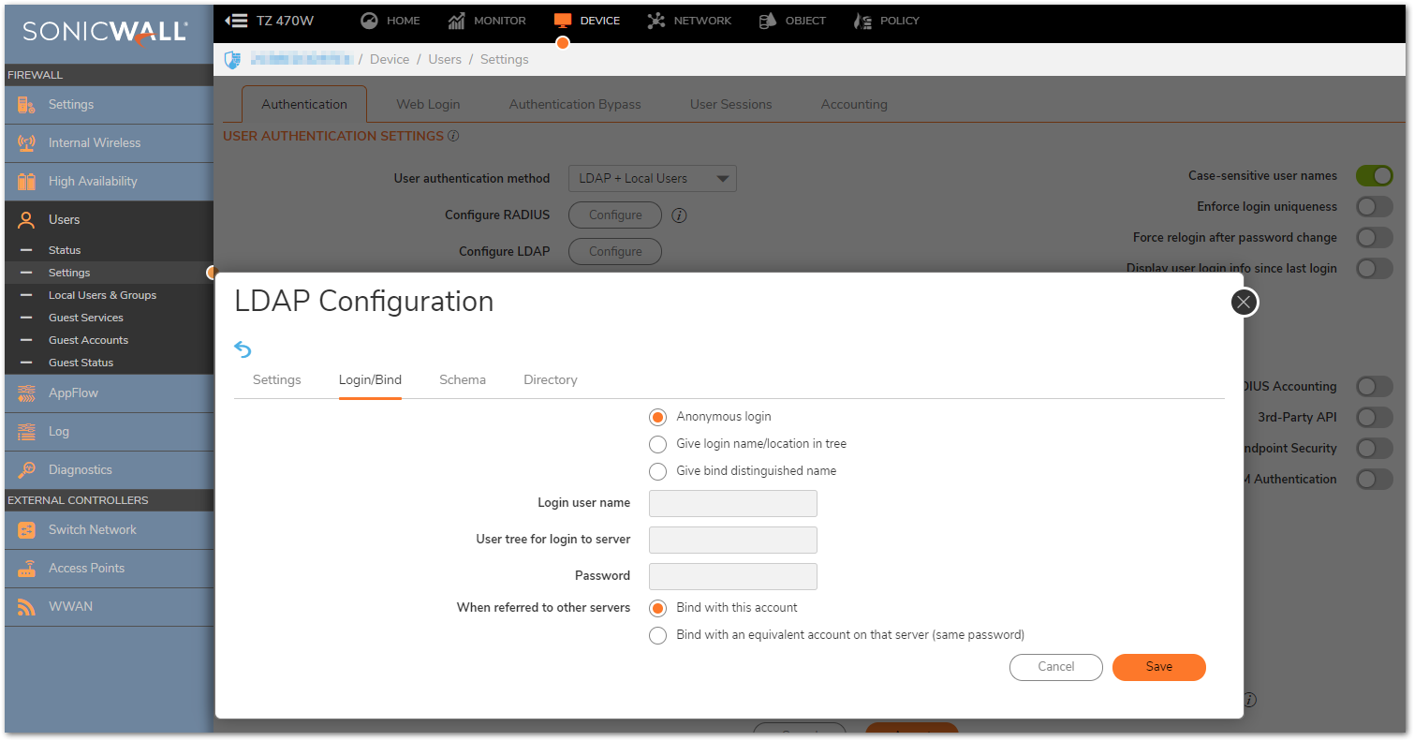The image size is (1414, 741).
Task: Click the Access Points router icon
Action: click(x=26, y=569)
